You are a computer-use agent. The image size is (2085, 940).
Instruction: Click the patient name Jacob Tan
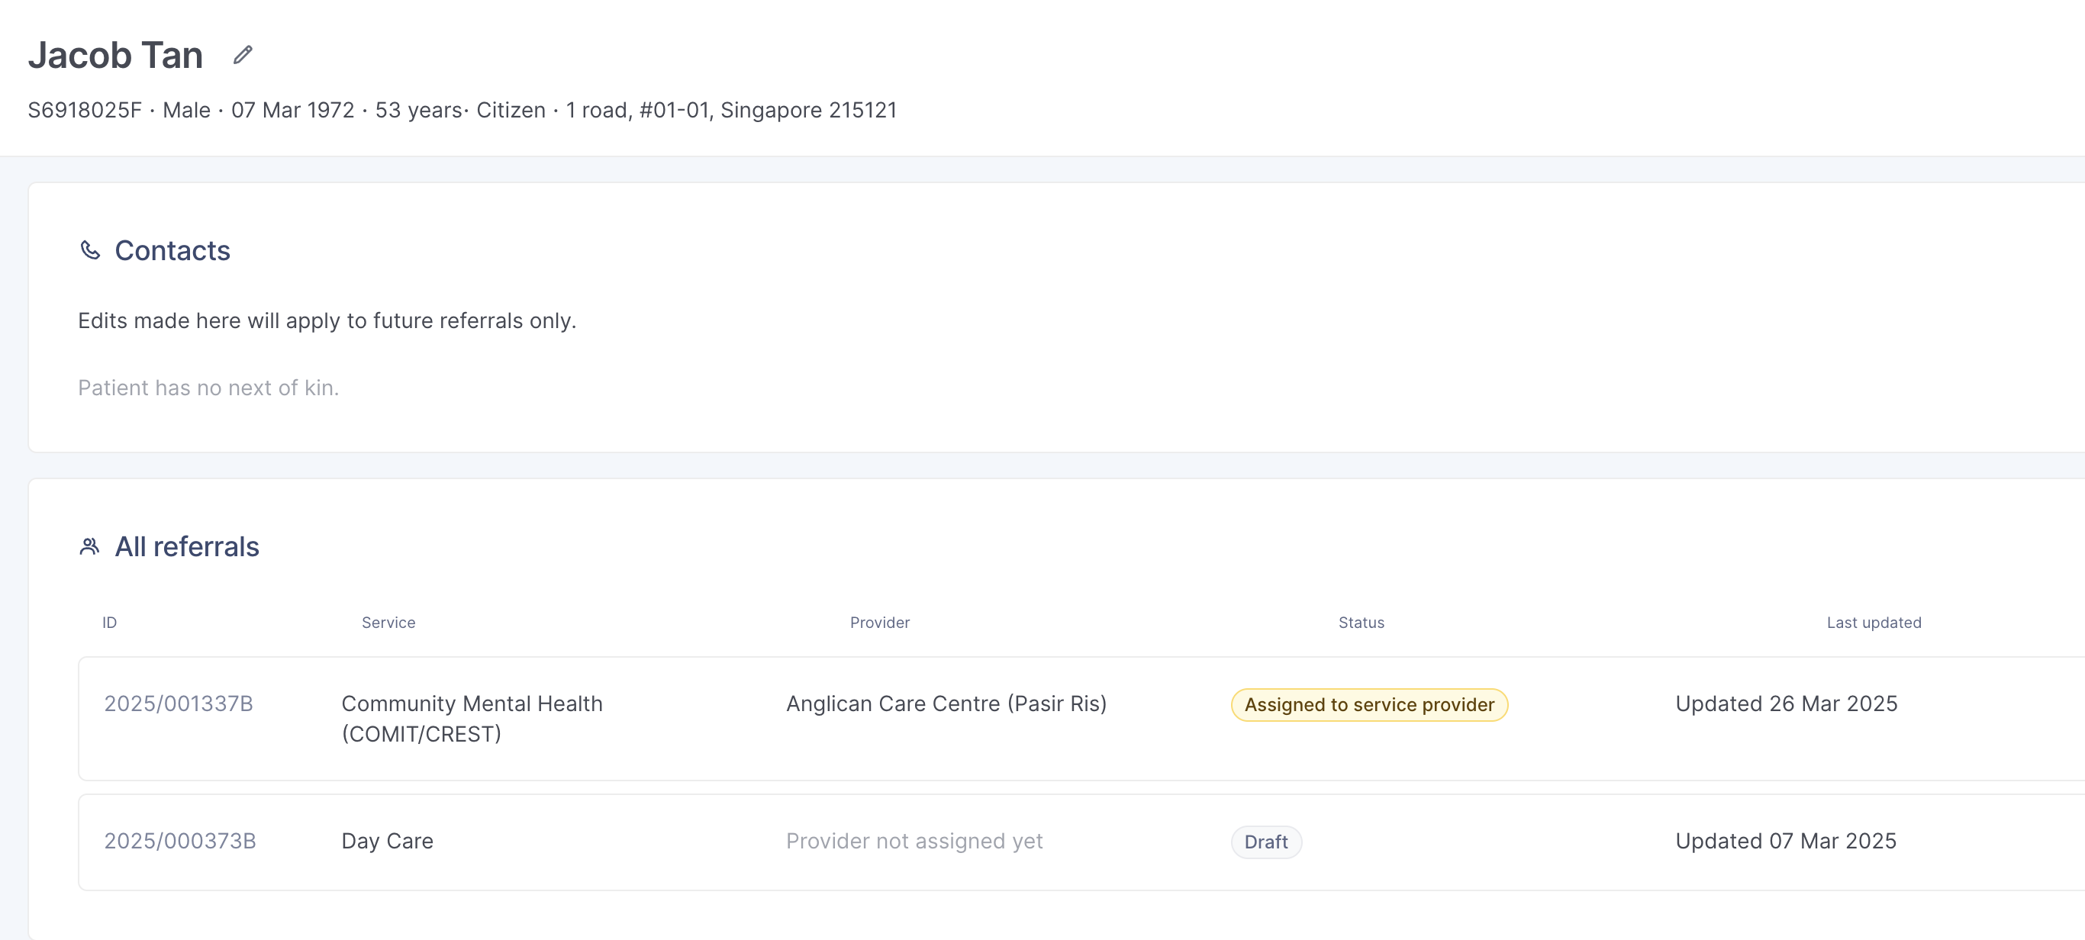point(115,55)
